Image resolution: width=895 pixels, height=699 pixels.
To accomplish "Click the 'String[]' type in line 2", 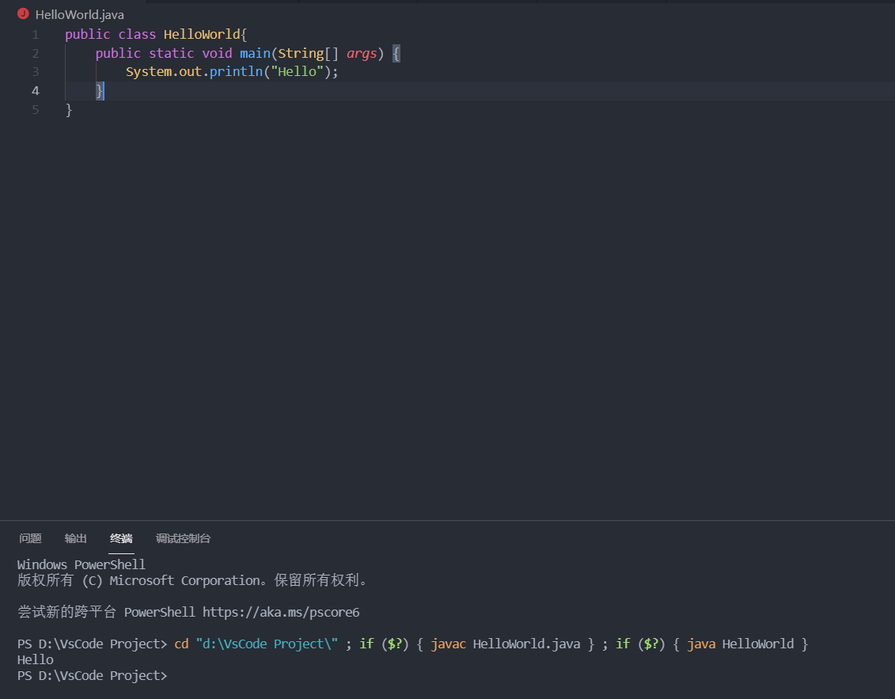I will (x=309, y=53).
